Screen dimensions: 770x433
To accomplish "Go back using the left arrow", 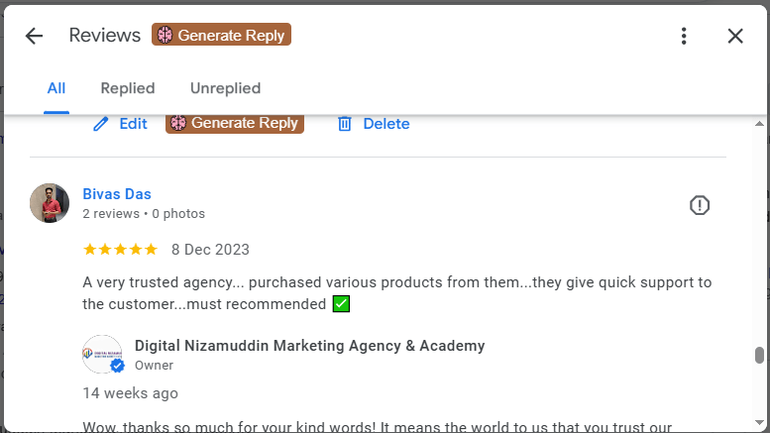I will [x=34, y=37].
